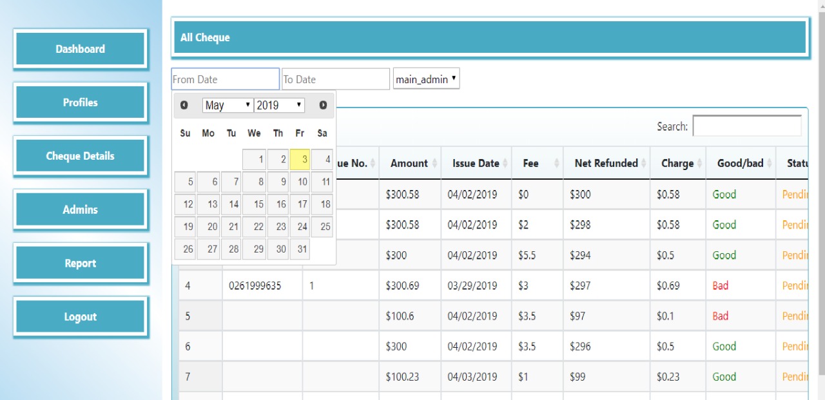Sort by Good/bad column arrows
This screenshot has width=825, height=400.
click(770, 164)
